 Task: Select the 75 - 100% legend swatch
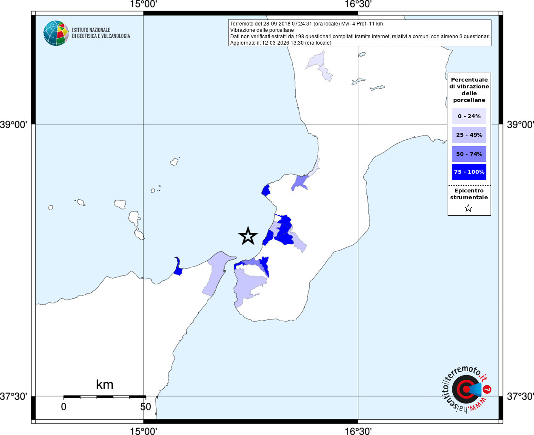pos(469,172)
